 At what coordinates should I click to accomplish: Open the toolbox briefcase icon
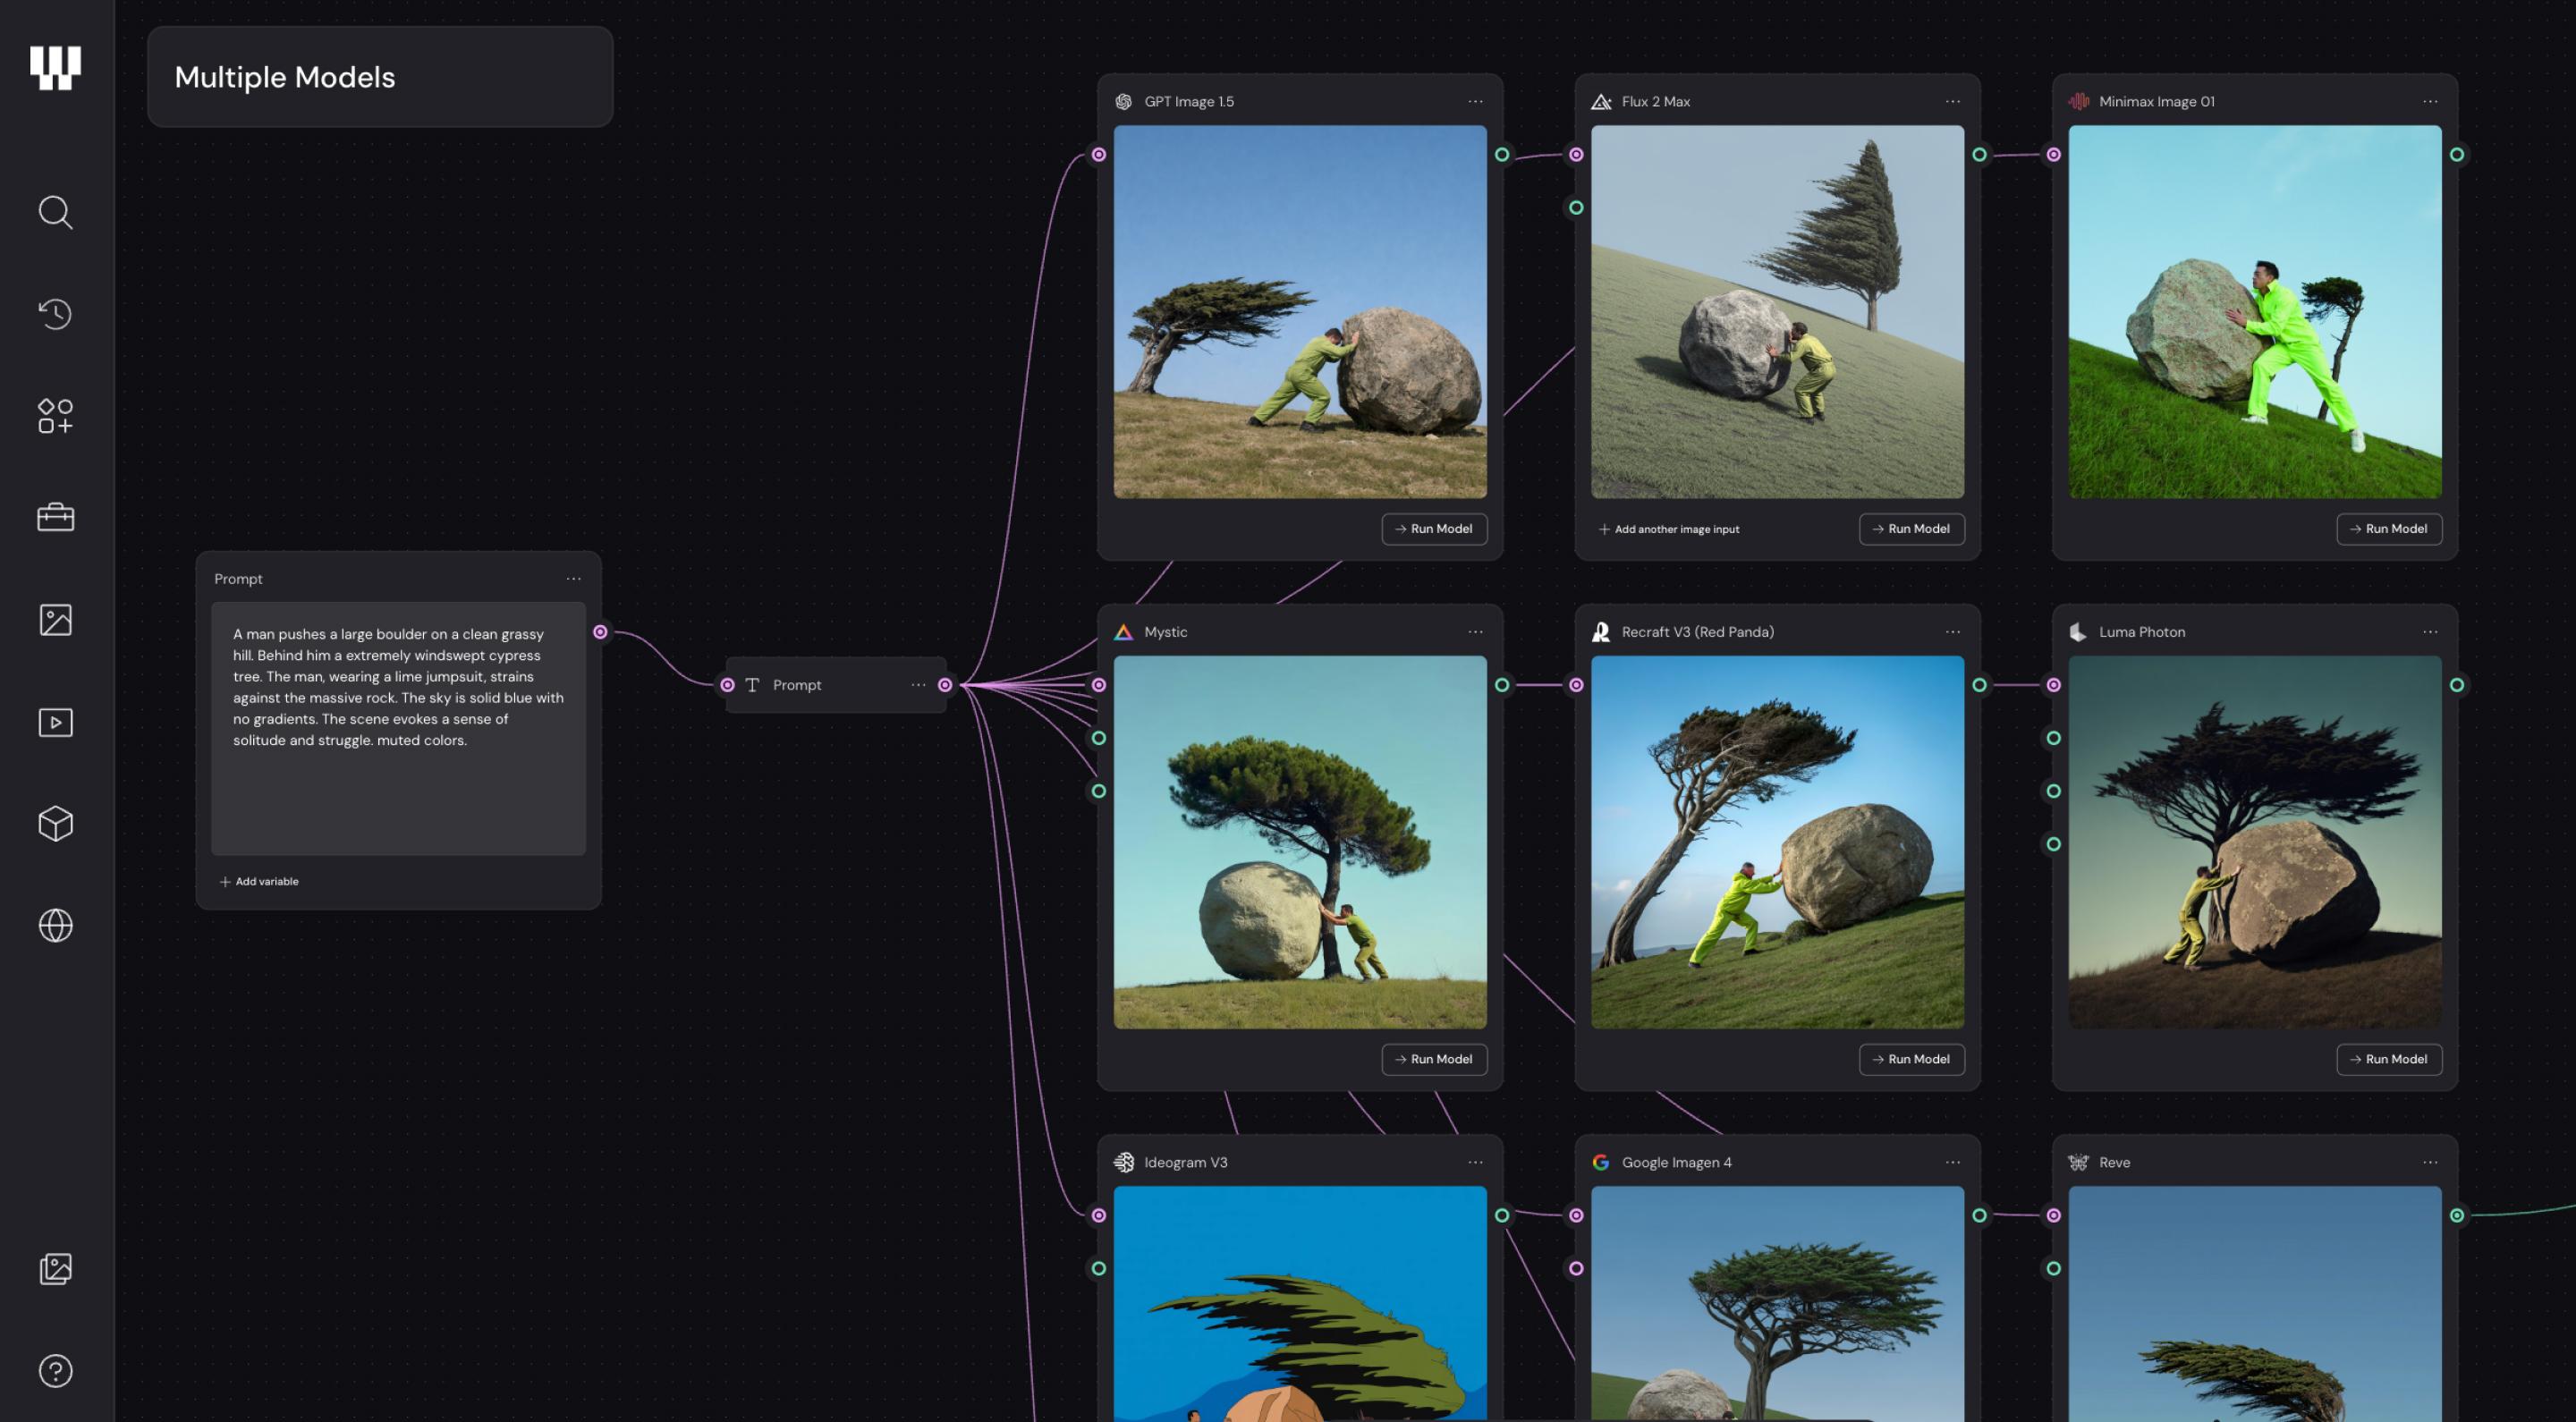55,517
